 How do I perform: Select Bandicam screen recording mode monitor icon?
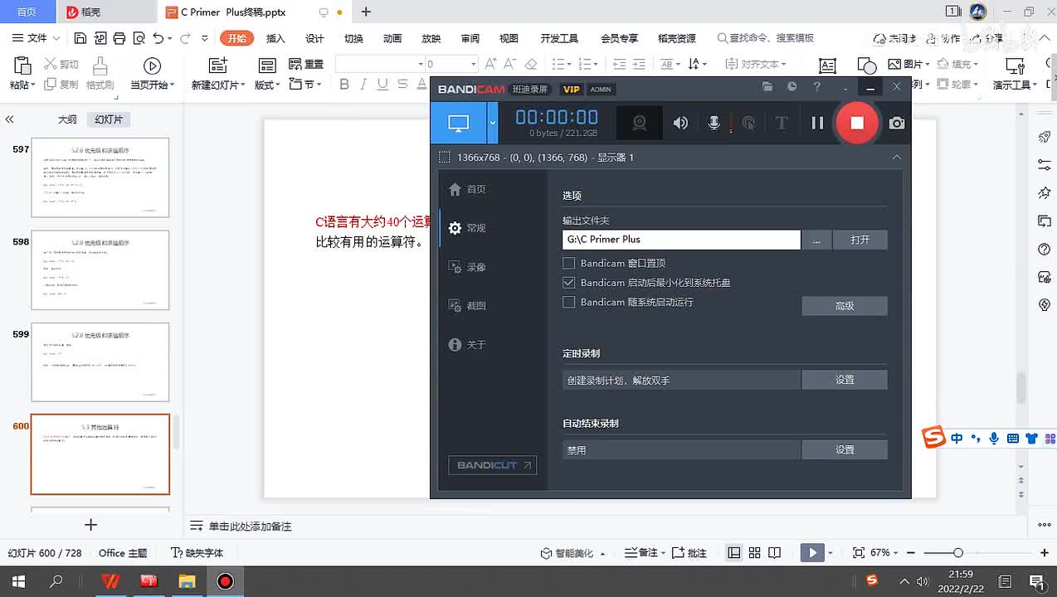tap(458, 123)
